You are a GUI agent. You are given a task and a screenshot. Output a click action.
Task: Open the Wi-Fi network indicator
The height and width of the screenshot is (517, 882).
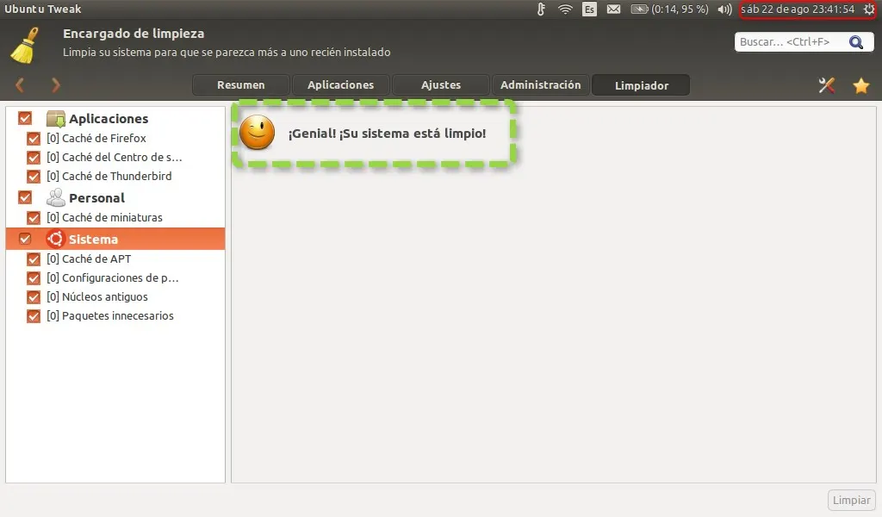565,9
